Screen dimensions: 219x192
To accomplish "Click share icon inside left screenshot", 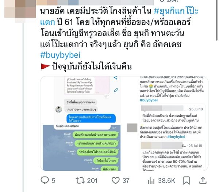I will coord(115,78).
